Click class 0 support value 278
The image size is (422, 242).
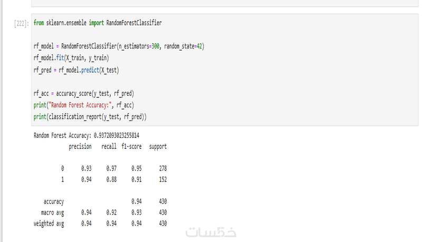click(x=163, y=168)
